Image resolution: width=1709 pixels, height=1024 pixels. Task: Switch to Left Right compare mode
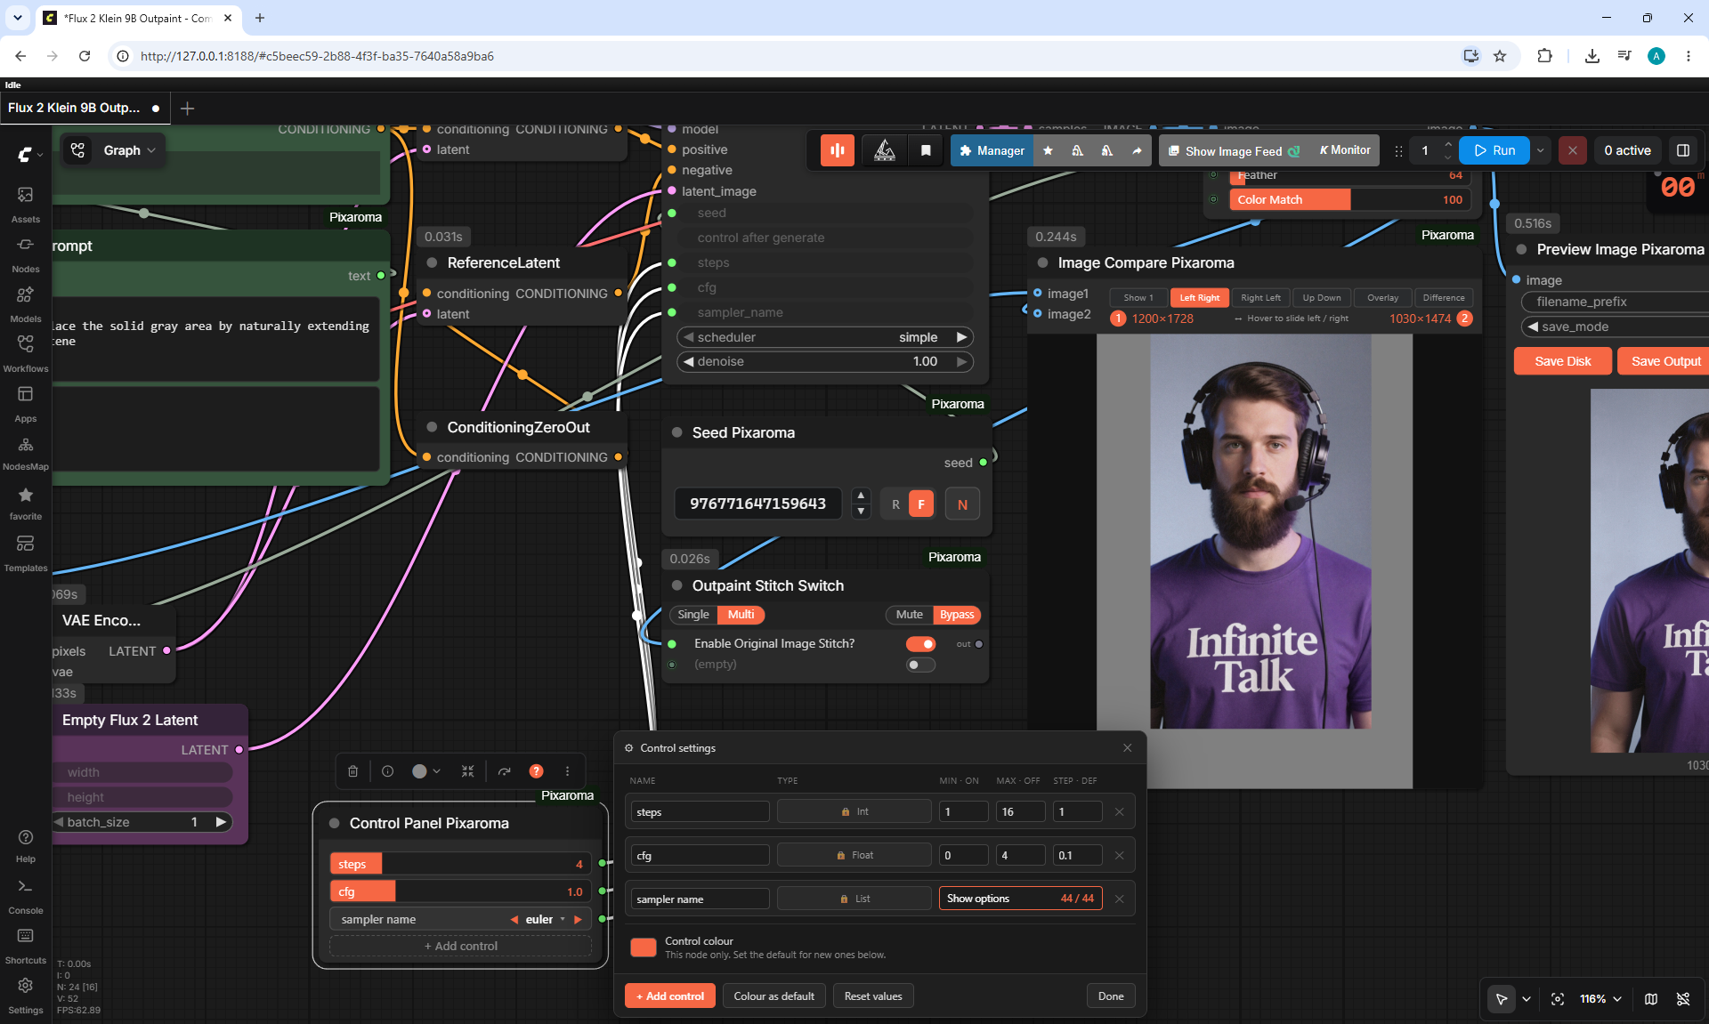click(1200, 298)
